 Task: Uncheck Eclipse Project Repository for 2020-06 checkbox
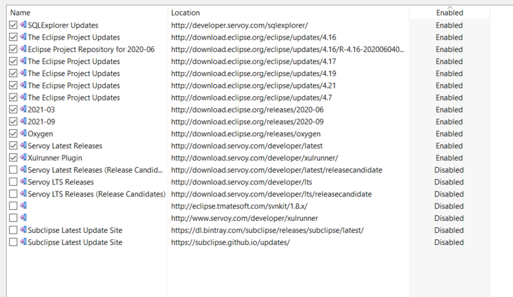pos(13,50)
